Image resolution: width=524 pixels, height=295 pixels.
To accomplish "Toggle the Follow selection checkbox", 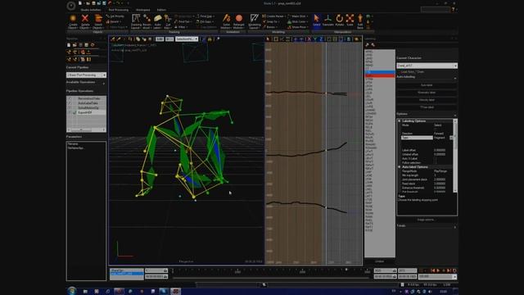I will point(436,162).
